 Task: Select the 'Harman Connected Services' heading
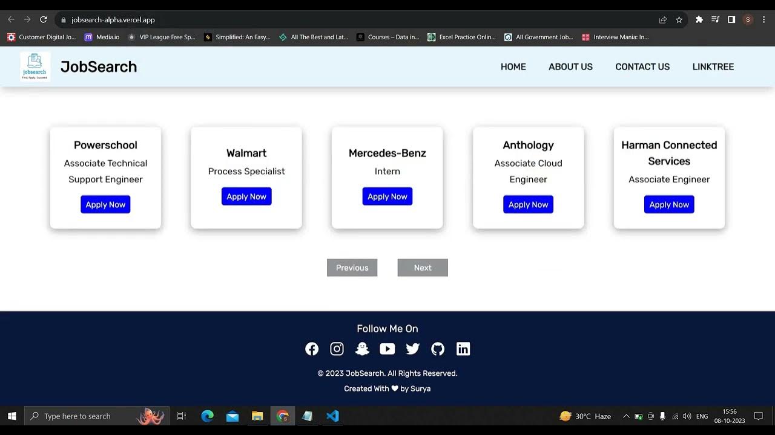[x=669, y=153]
